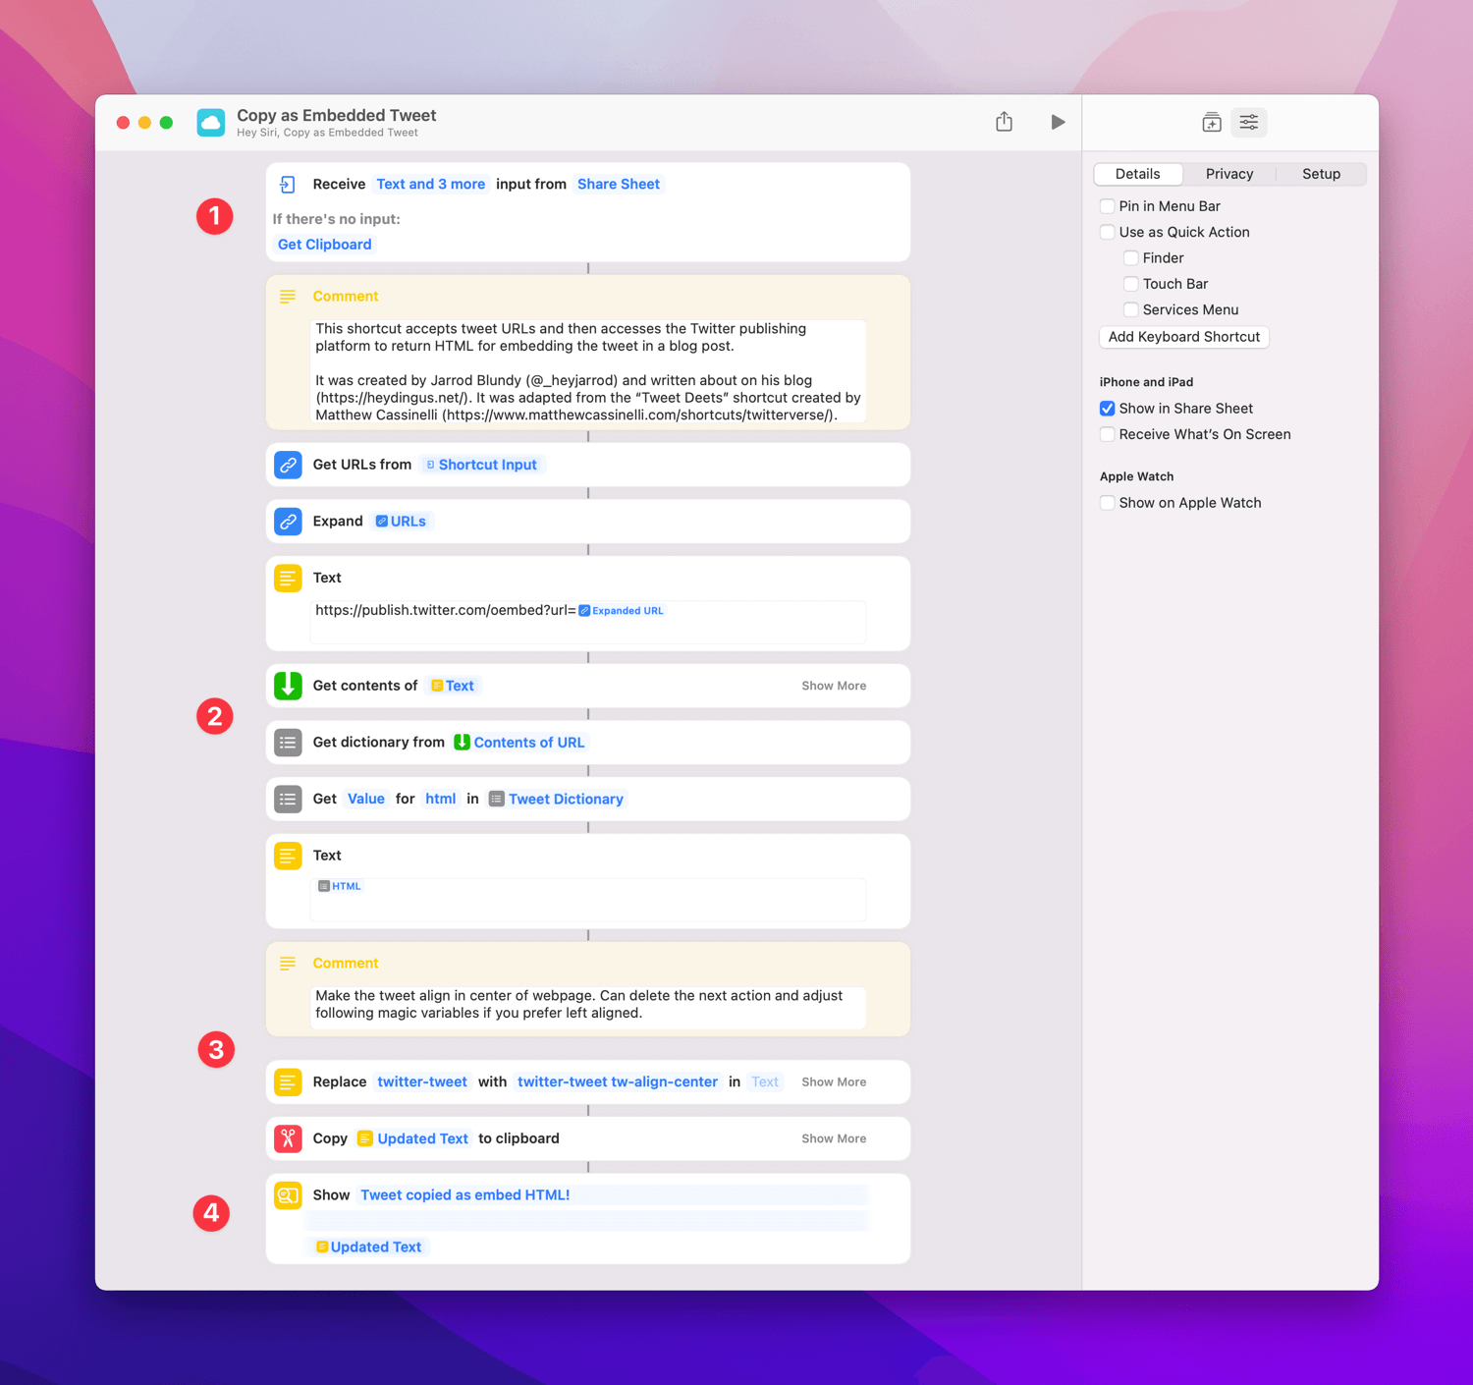Expand Show More on Copy action
This screenshot has width=1473, height=1385.
[834, 1138]
